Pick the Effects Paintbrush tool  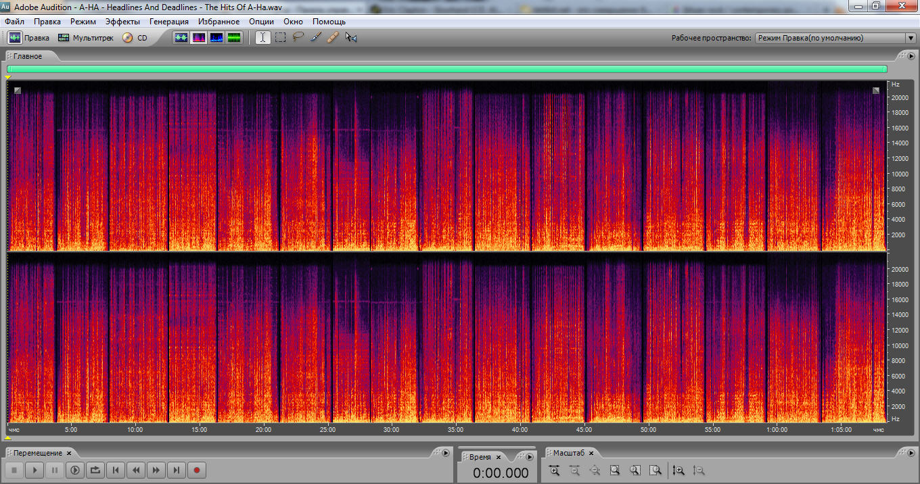(316, 38)
